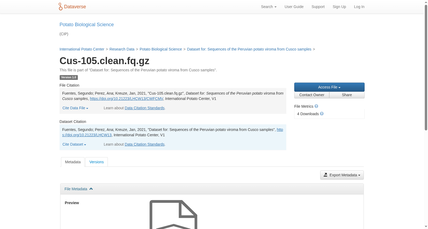Collapse the File Metadata panel header
Image resolution: width=428 pixels, height=229 pixels.
tap(212, 189)
